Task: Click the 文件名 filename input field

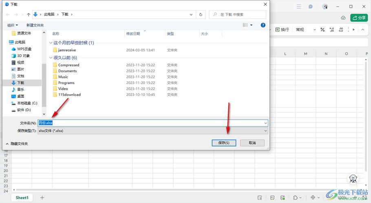Action: (152, 123)
